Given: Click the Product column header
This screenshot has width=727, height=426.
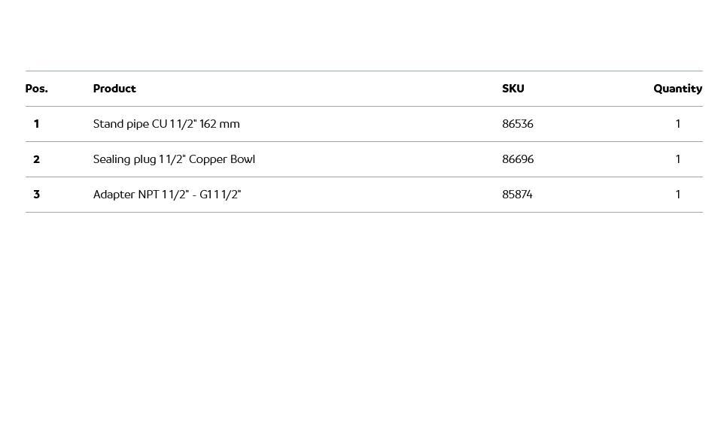Looking at the screenshot, I should point(114,89).
